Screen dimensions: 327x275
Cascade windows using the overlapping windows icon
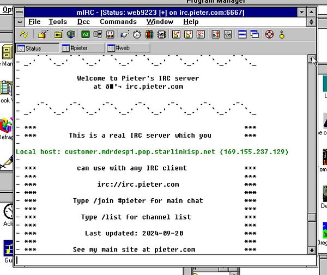pyautogui.click(x=255, y=34)
